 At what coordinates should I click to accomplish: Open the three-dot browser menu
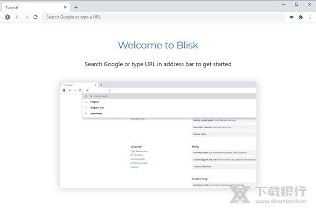(310, 17)
